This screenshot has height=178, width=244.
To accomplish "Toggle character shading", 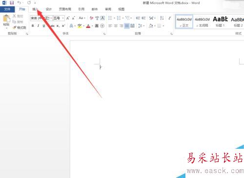I will (97, 26).
